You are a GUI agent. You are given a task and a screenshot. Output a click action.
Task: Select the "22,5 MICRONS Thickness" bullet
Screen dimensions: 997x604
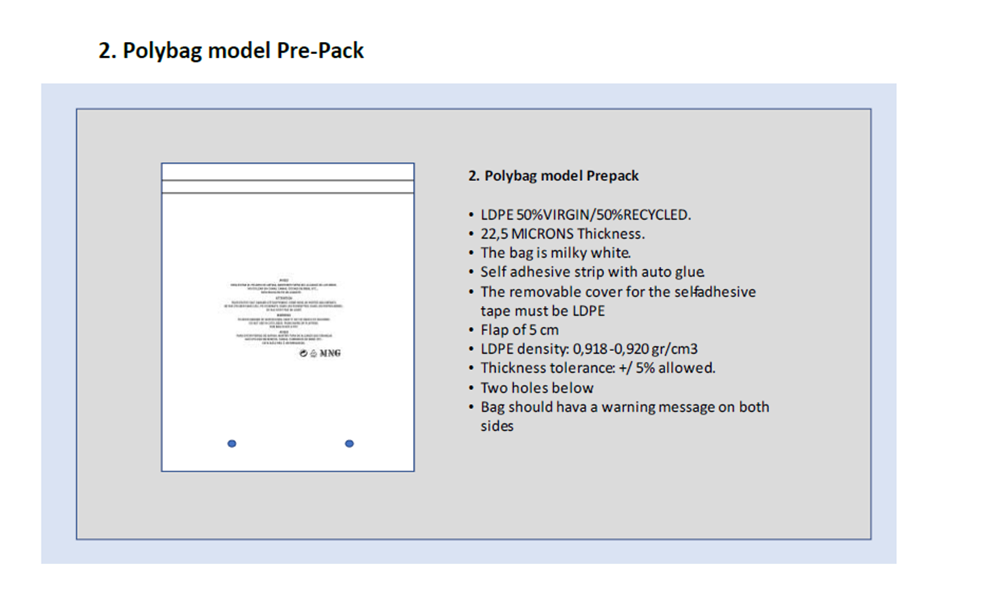click(562, 234)
